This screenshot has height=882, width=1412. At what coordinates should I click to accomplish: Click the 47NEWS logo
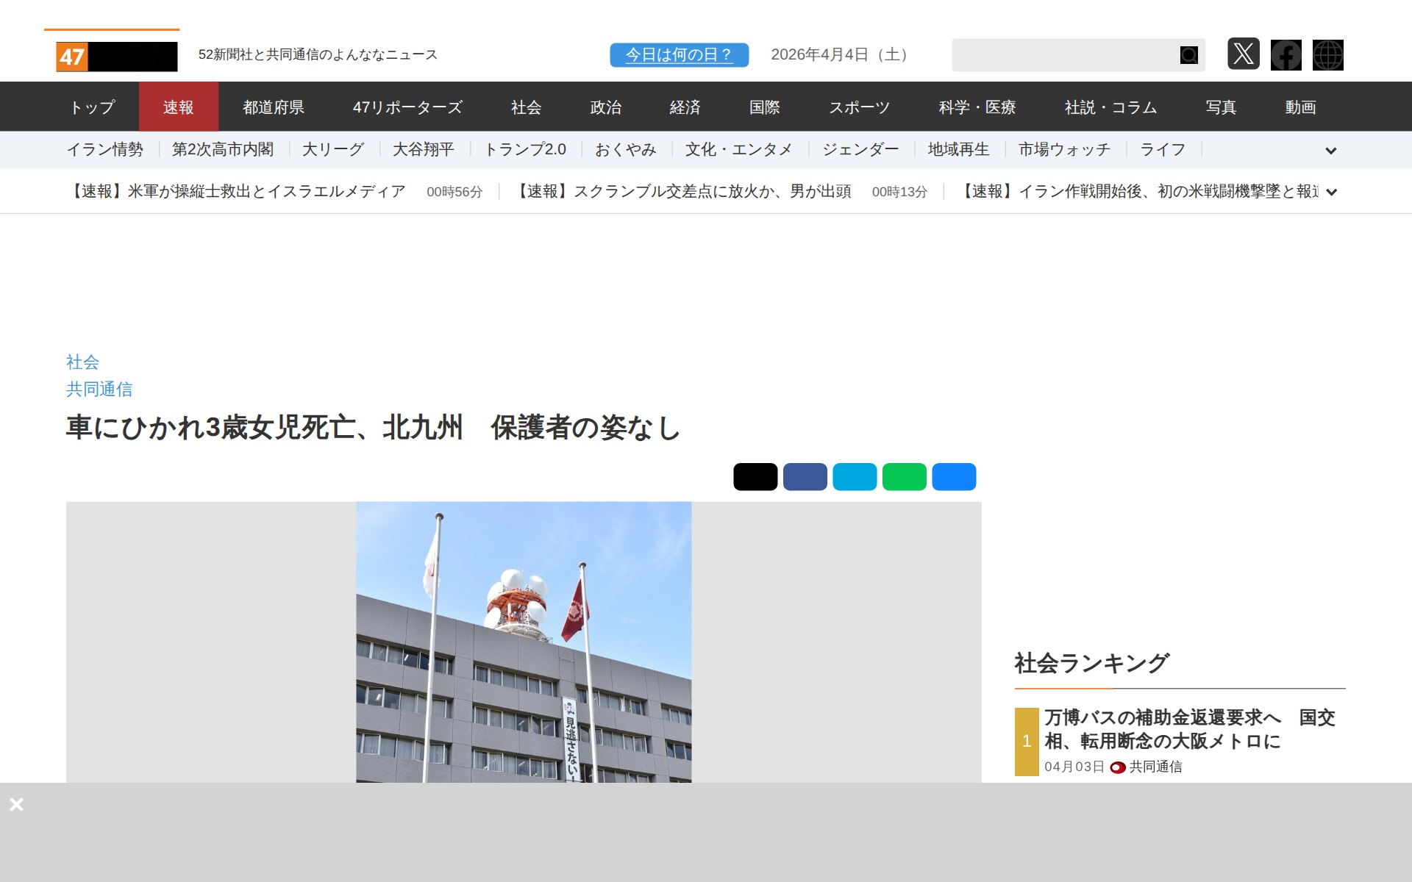tap(116, 56)
